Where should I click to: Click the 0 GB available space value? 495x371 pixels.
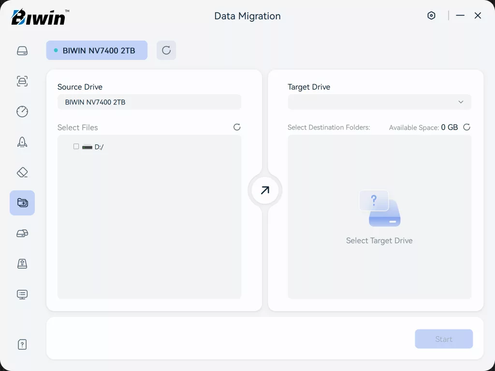449,127
